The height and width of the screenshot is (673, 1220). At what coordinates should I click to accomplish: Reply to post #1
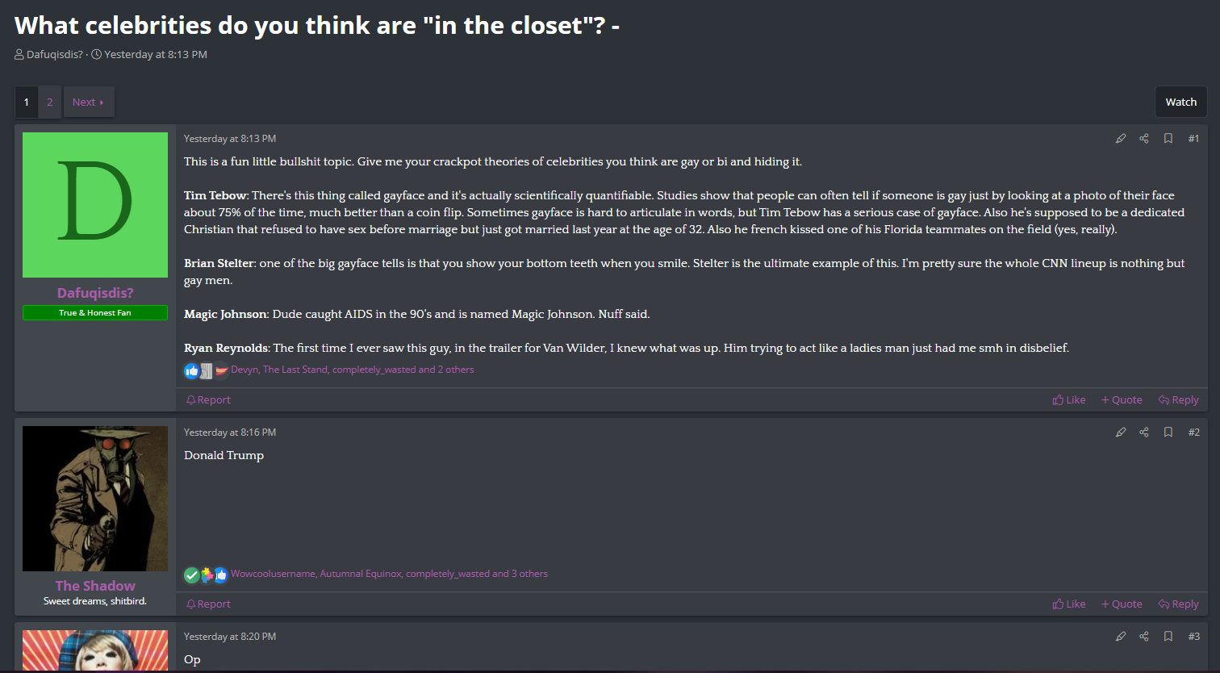coord(1178,400)
